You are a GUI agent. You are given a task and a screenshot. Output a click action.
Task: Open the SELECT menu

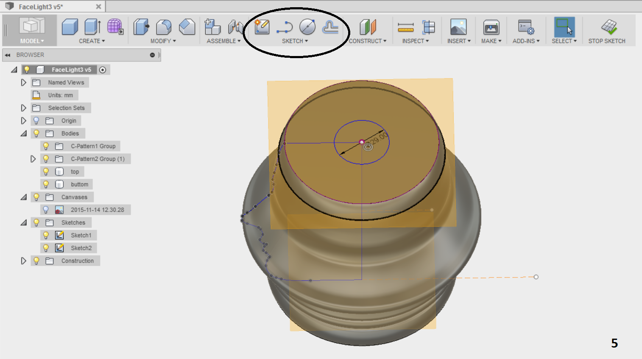tap(564, 41)
